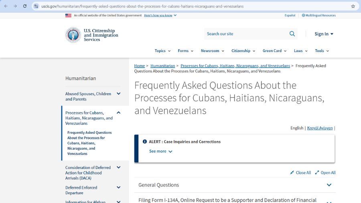The height and width of the screenshot is (203, 361).
Task: Expand Abused Spouses, Children and Parents
Action: point(118,94)
